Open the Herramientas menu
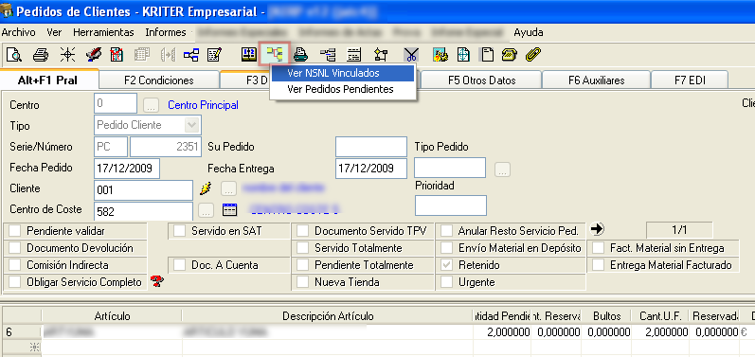This screenshot has width=755, height=357. coord(103,32)
